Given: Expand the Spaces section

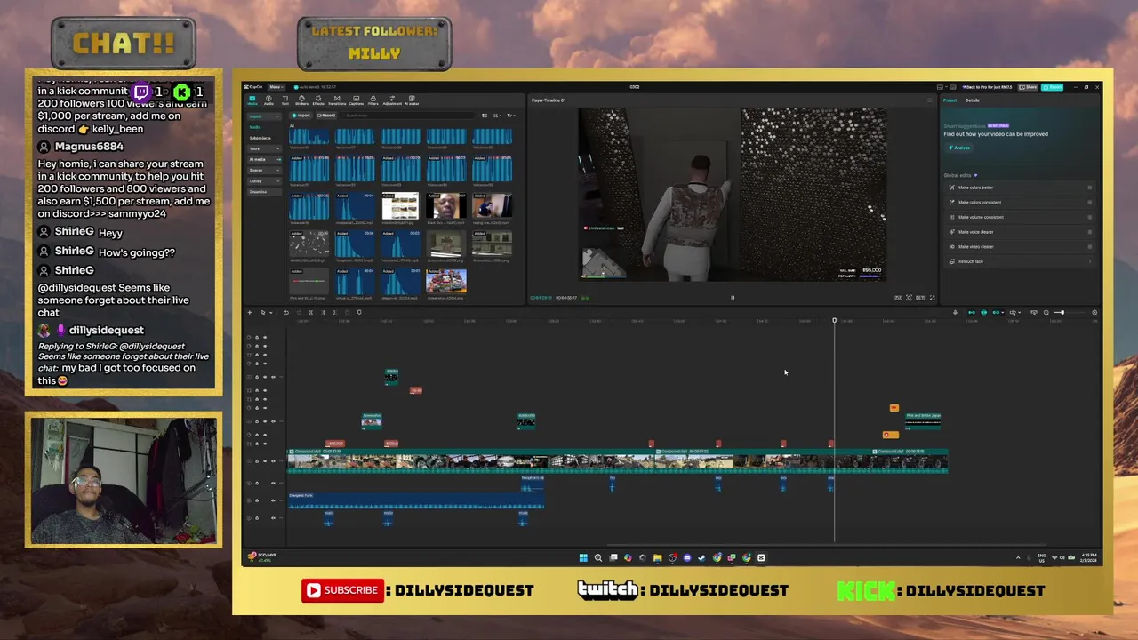Looking at the screenshot, I should [x=264, y=170].
